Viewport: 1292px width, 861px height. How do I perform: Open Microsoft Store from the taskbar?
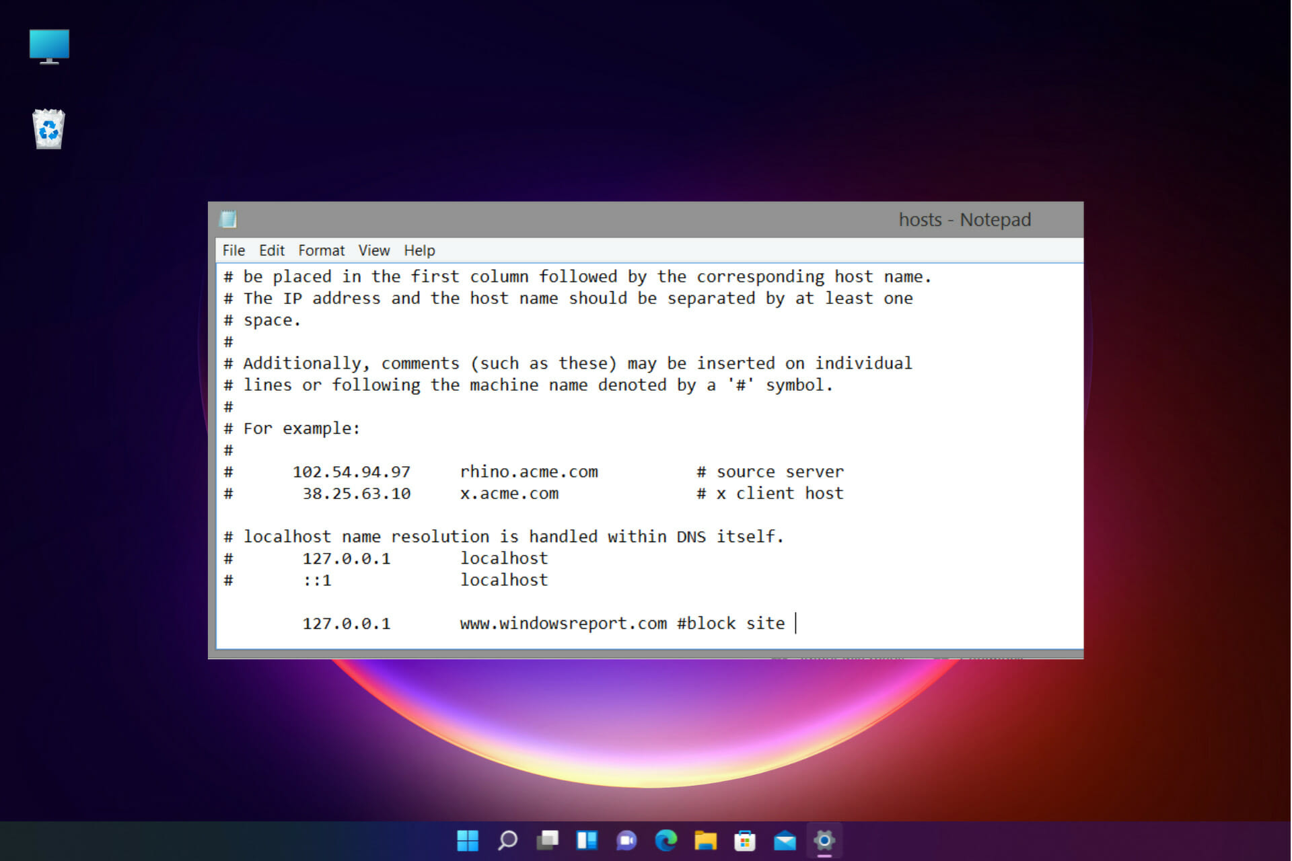point(745,840)
